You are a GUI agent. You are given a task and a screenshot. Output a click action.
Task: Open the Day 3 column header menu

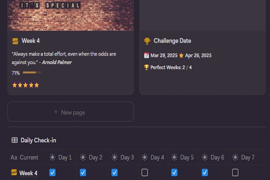click(122, 157)
